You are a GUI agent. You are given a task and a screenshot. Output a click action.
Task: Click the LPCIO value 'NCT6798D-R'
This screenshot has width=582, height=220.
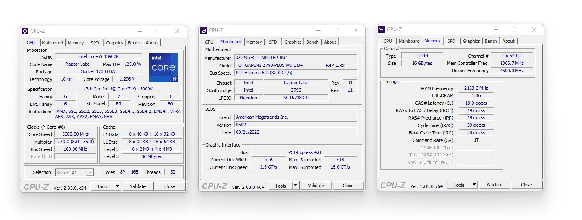(x=296, y=98)
